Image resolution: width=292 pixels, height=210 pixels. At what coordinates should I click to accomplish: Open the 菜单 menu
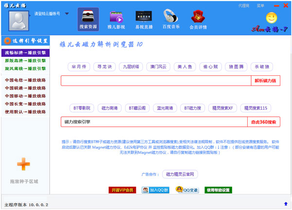point(260,6)
